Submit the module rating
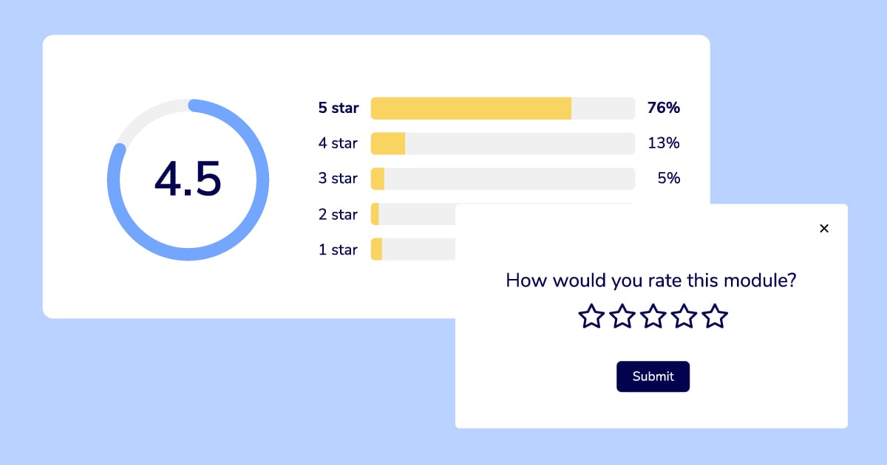The image size is (887, 465). coord(653,376)
